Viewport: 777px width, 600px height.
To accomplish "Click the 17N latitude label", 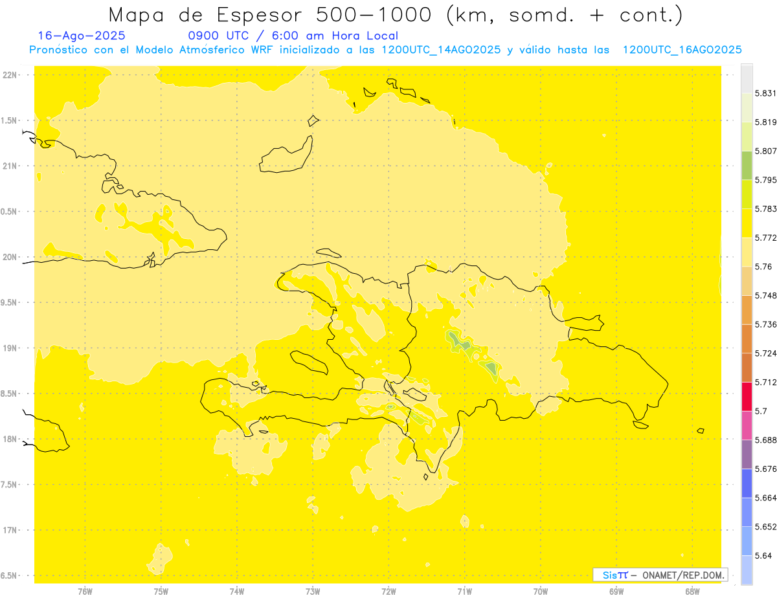I will pos(10,530).
